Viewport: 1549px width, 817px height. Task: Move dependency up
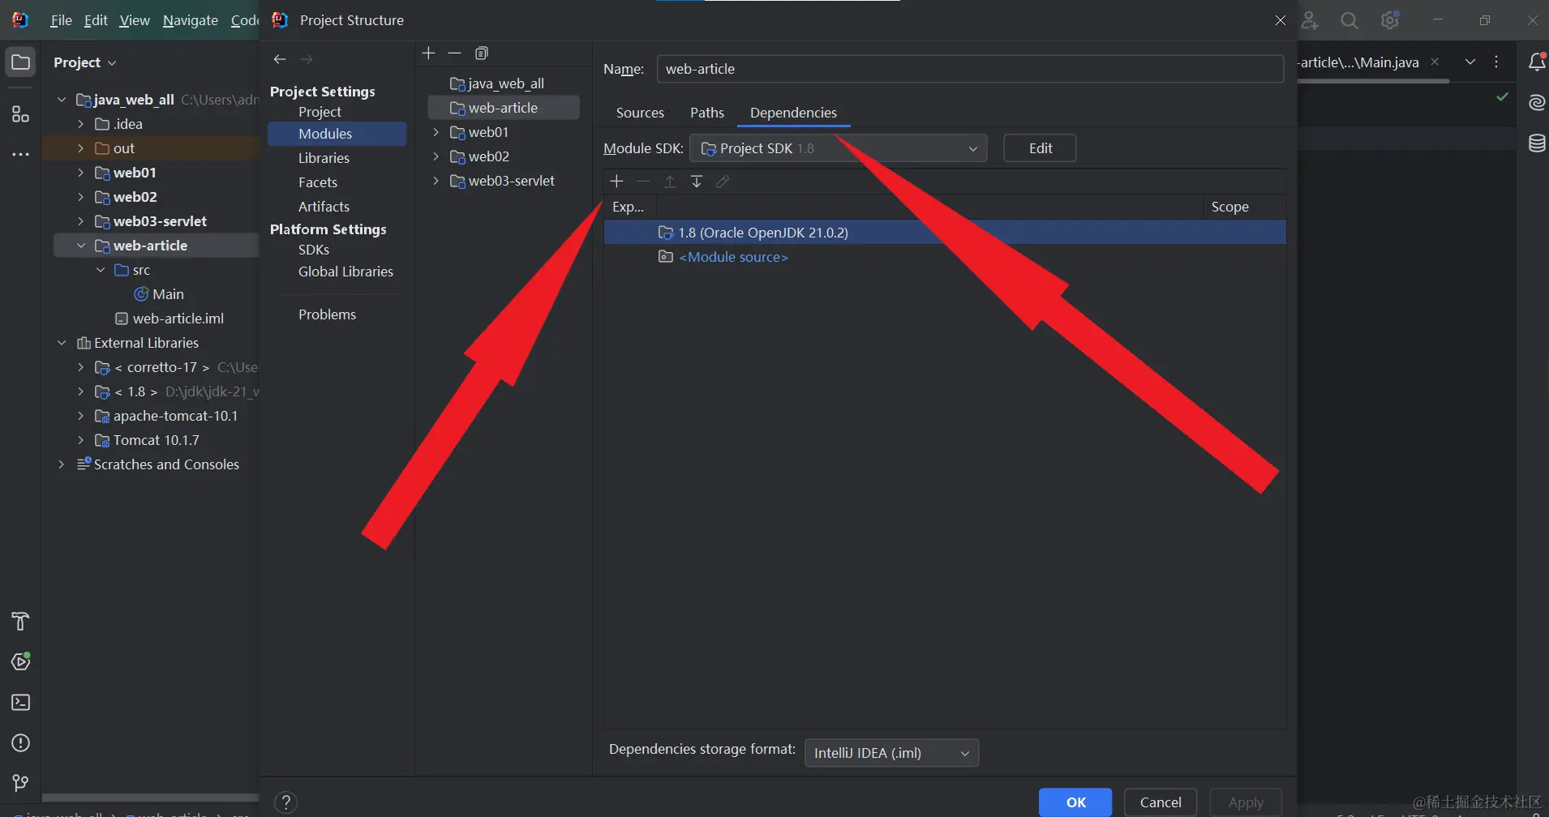coord(670,182)
